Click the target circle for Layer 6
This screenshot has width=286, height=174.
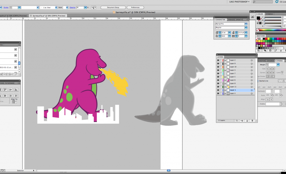(252, 80)
